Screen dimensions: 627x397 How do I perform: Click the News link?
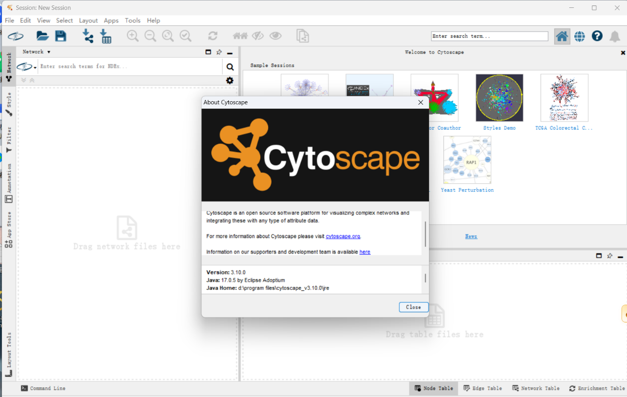pyautogui.click(x=471, y=237)
